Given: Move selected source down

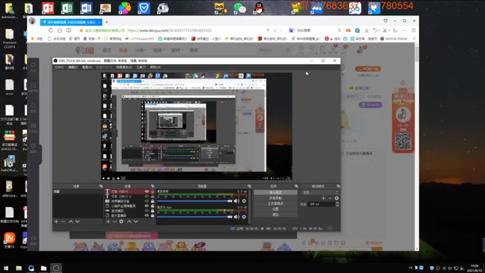Looking at the screenshot, I should [136, 221].
